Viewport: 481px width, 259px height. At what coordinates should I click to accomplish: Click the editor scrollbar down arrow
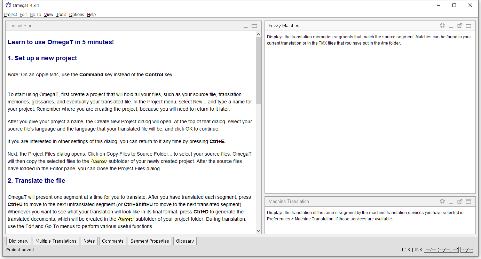(x=258, y=231)
